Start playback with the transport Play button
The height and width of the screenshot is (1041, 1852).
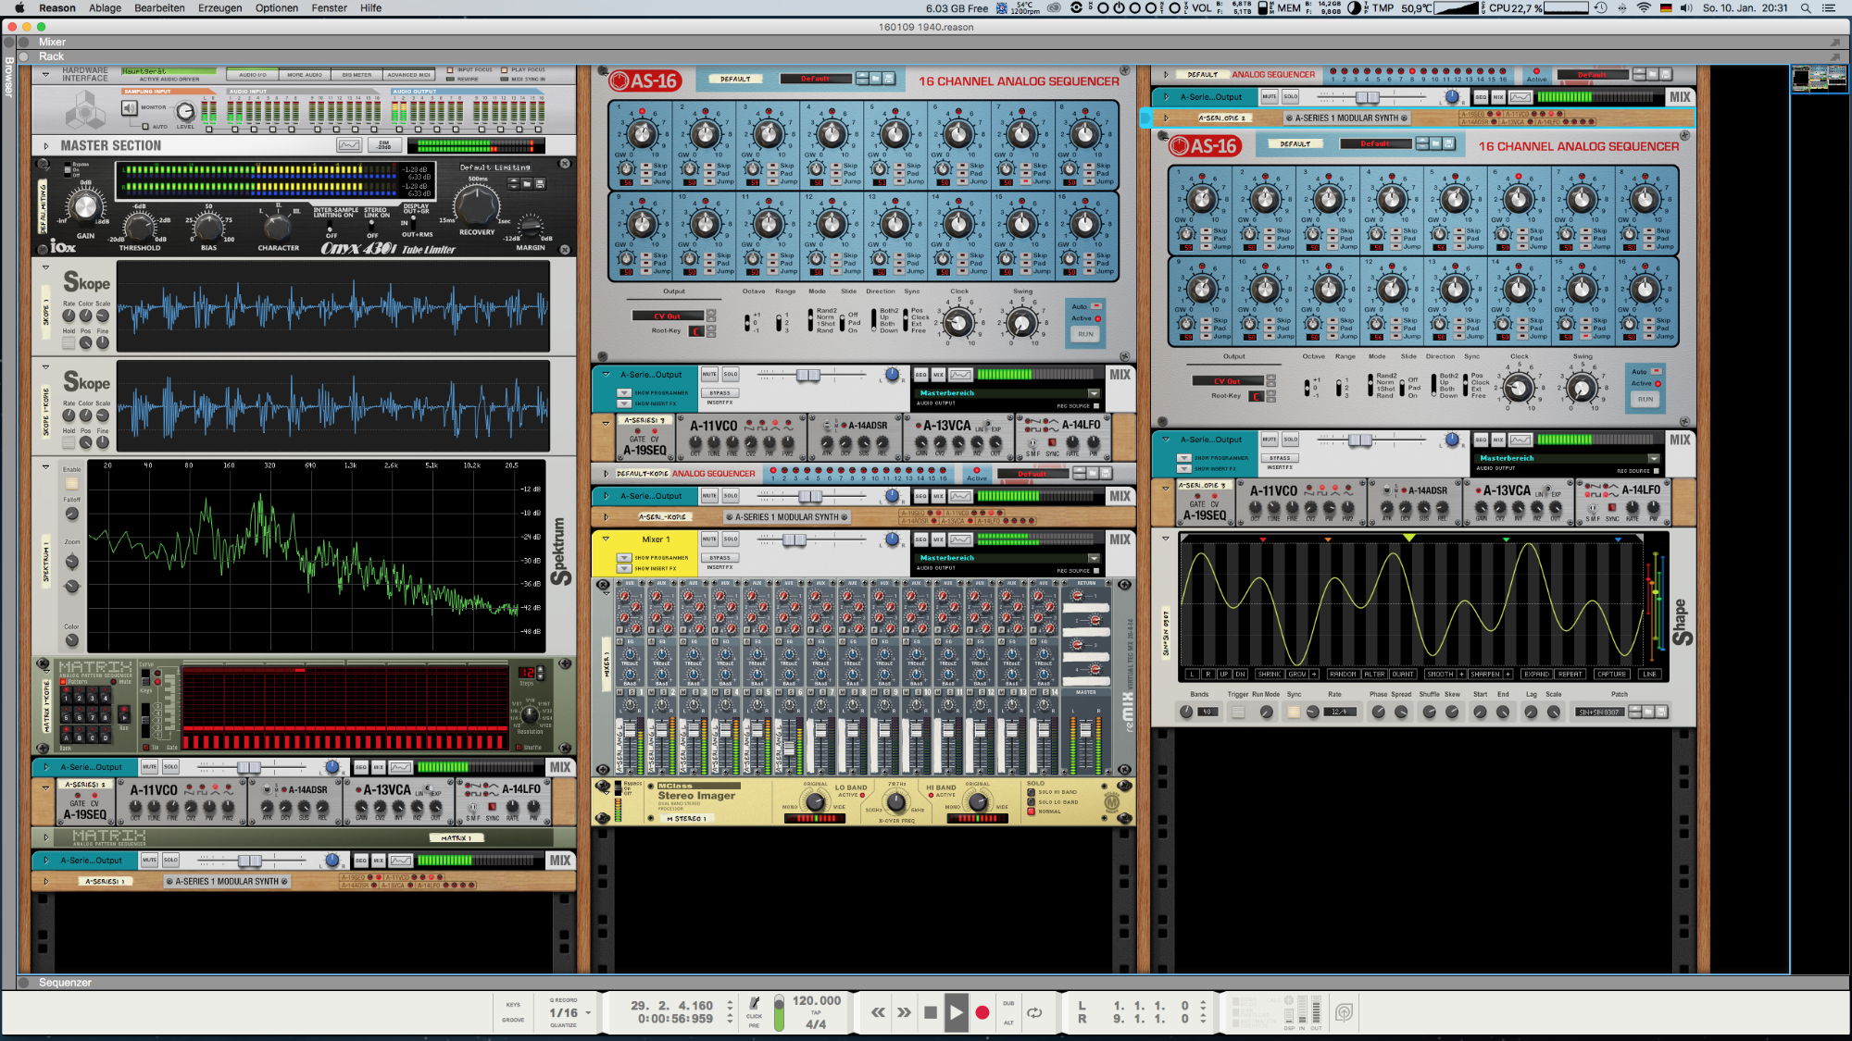[956, 1012]
